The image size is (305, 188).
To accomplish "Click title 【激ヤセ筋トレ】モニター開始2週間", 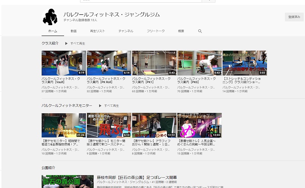I will [x=106, y=143].
